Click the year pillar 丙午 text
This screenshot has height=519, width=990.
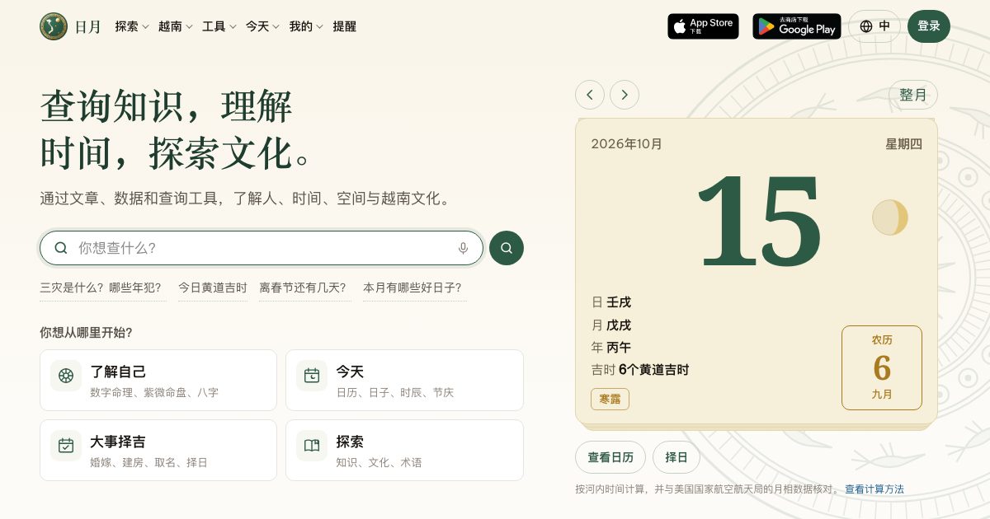[619, 348]
